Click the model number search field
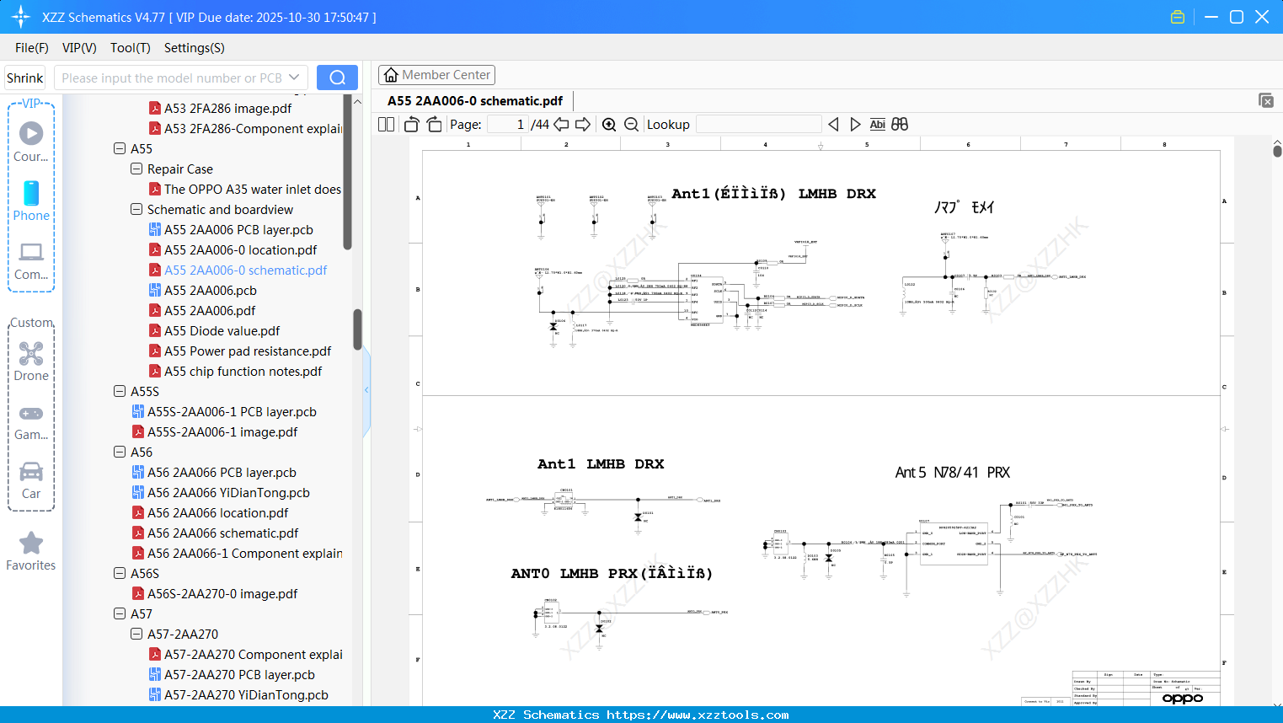 [x=171, y=78]
